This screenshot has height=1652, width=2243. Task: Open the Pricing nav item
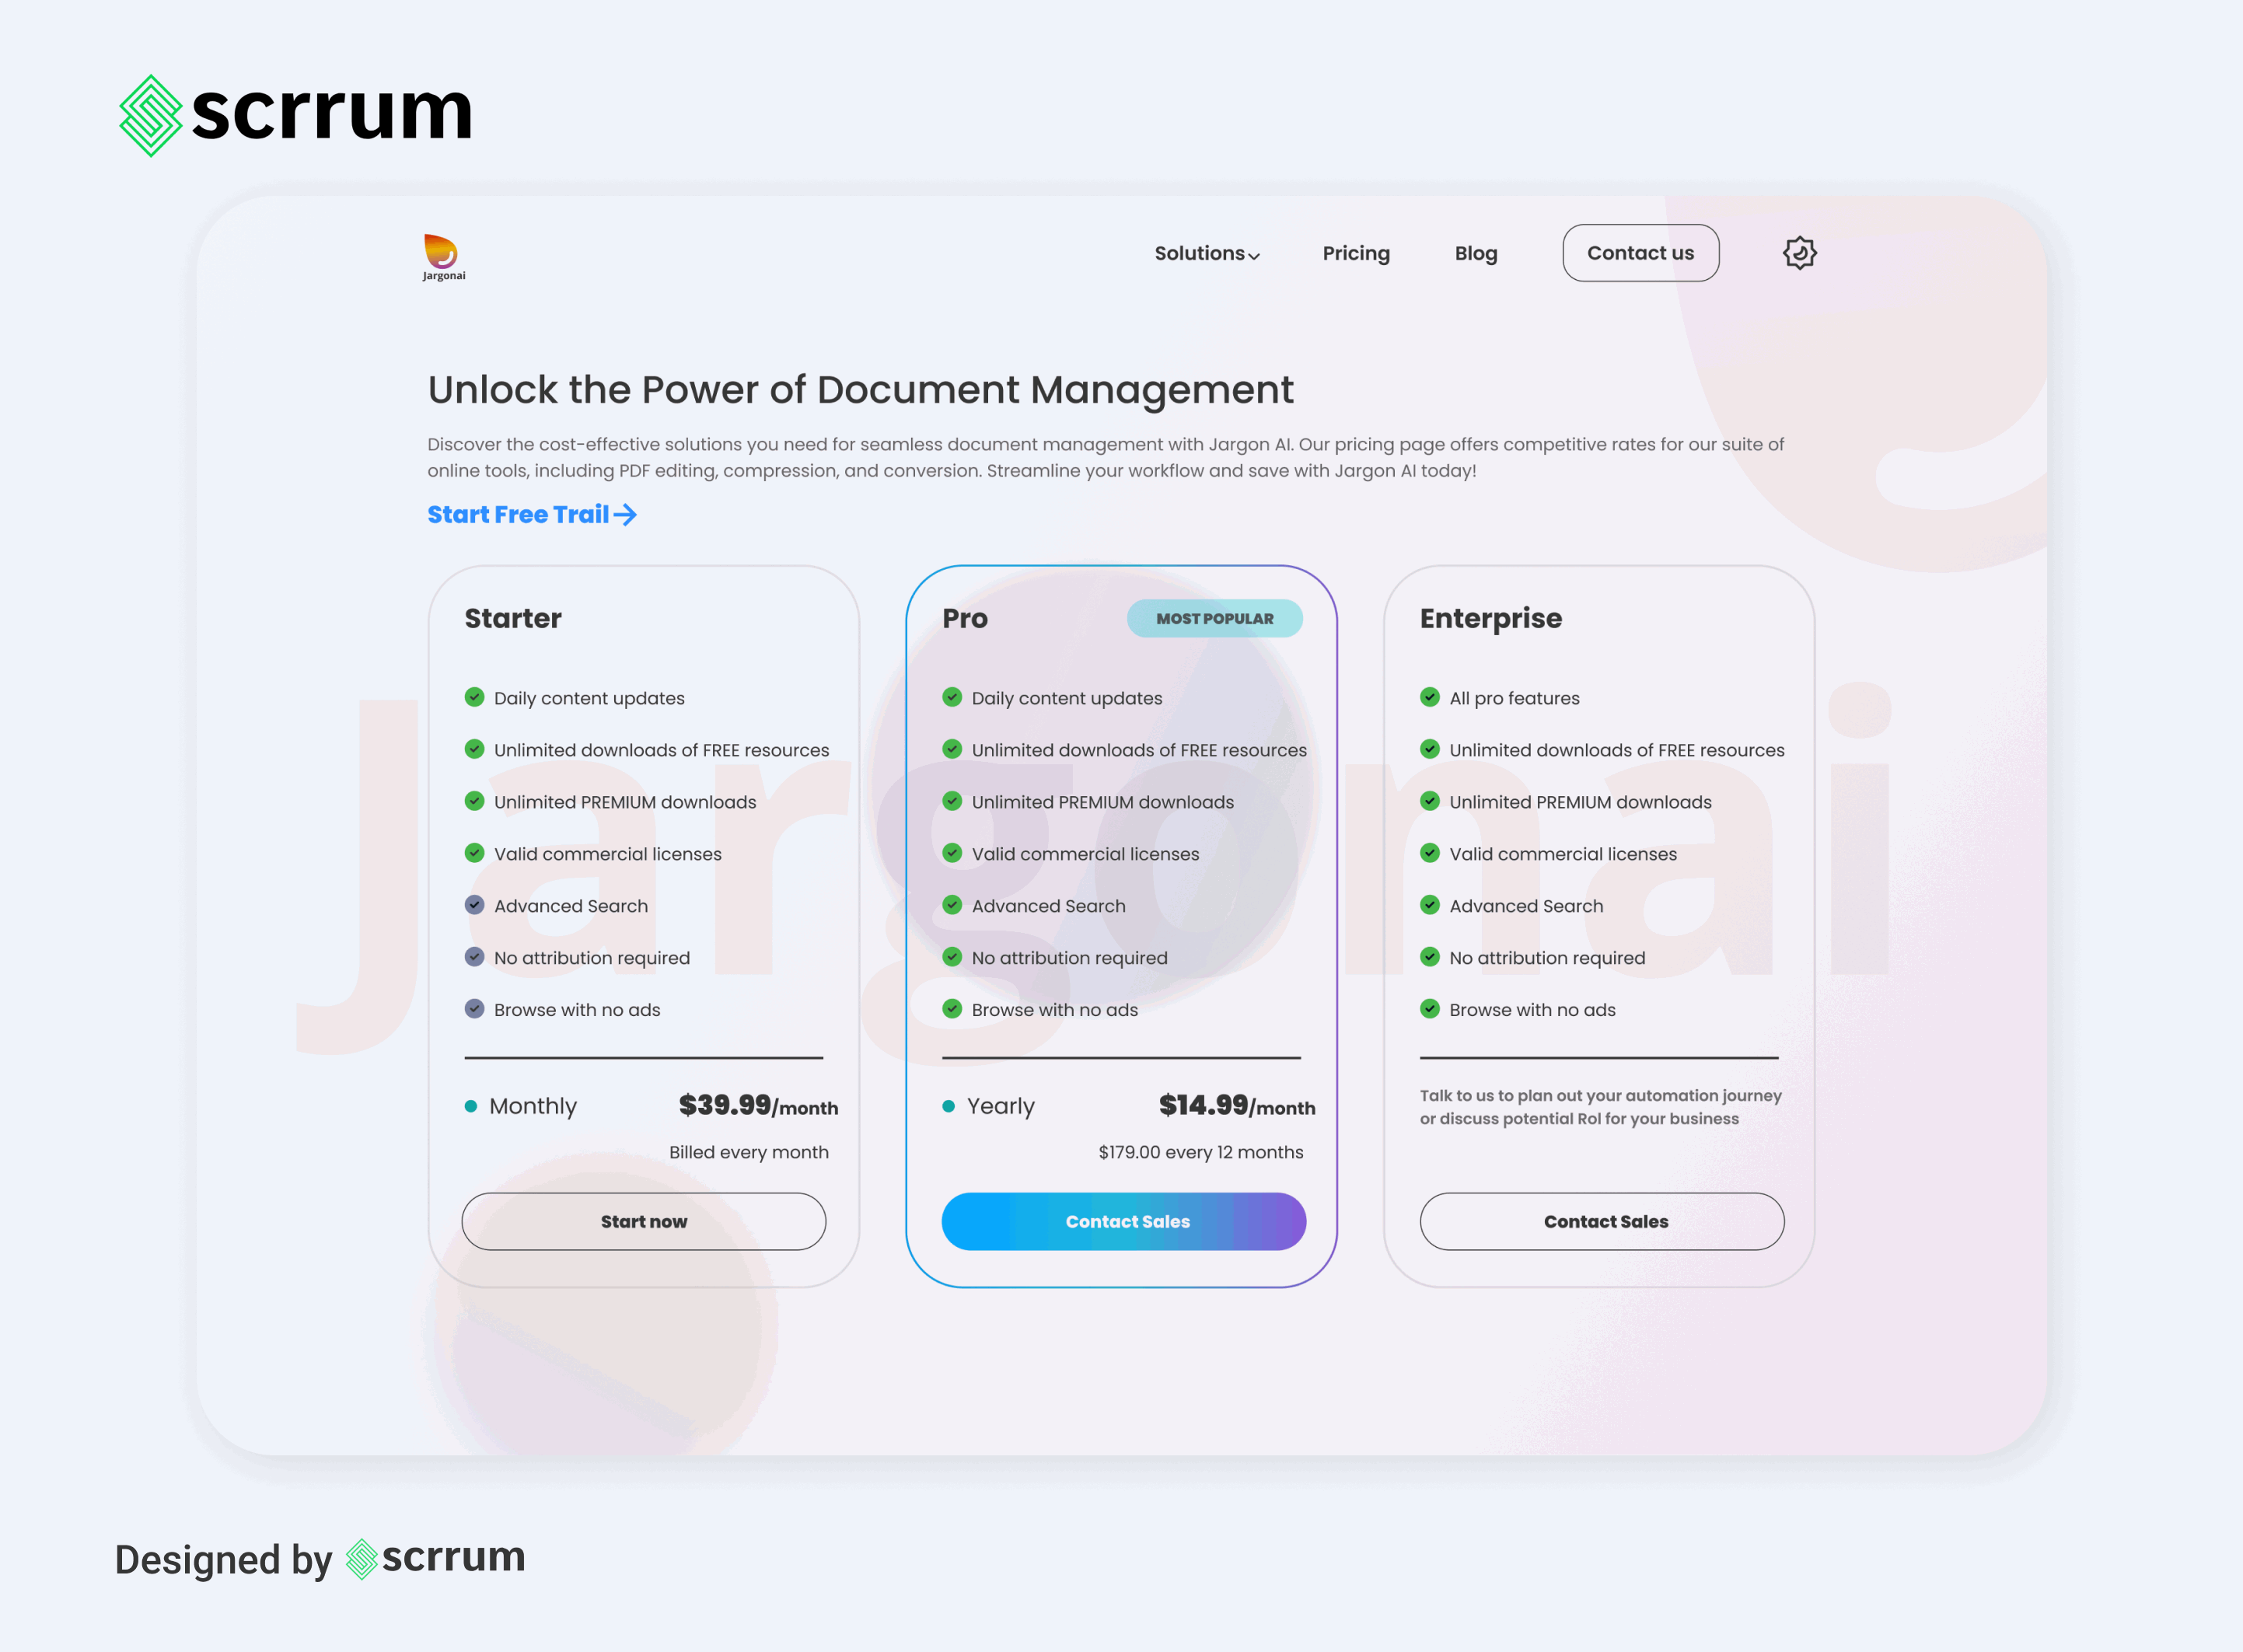pyautogui.click(x=1356, y=253)
